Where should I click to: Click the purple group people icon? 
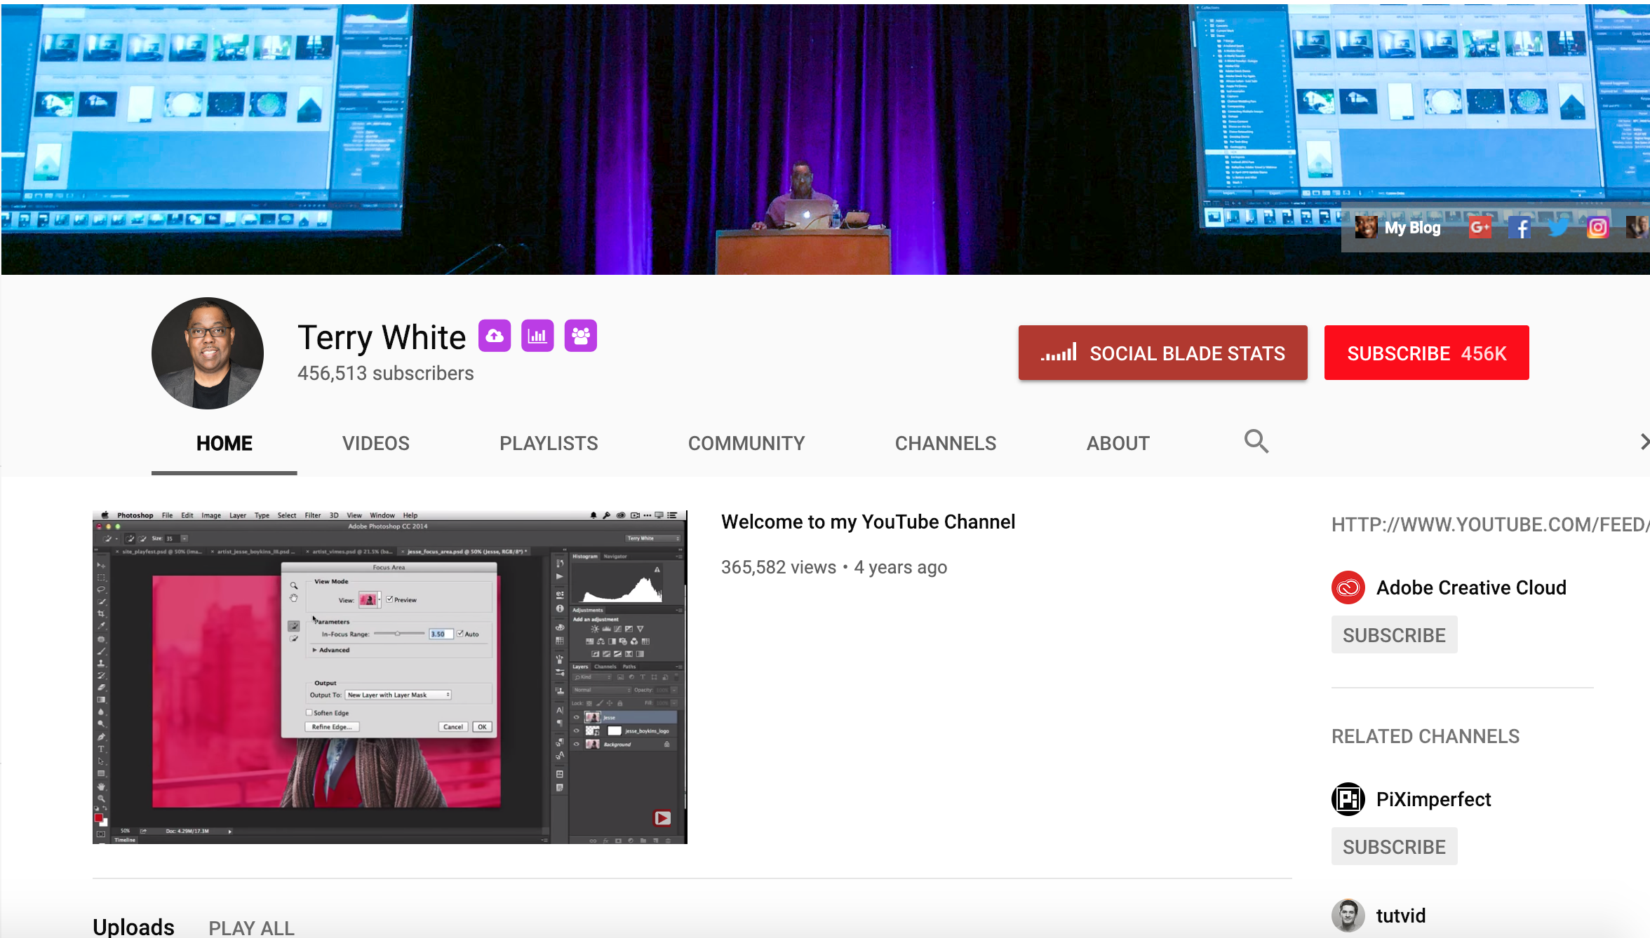click(581, 336)
